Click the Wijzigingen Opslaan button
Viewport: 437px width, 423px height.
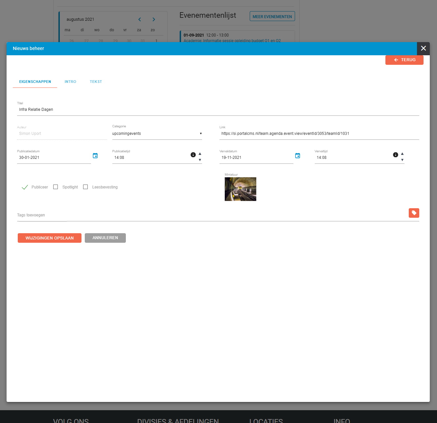[50, 238]
